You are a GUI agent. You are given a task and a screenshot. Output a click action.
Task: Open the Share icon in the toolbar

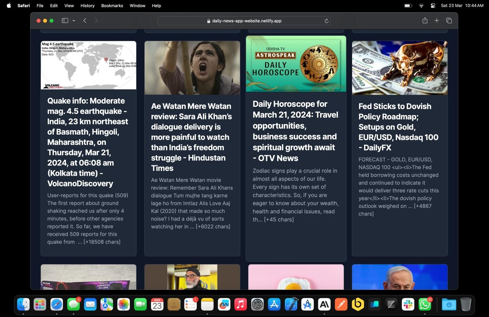425,21
